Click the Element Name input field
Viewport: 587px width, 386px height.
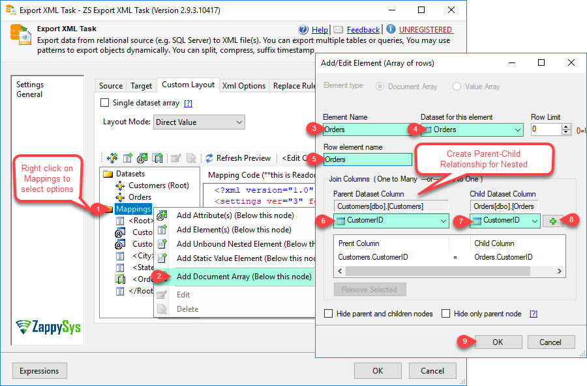coord(368,130)
